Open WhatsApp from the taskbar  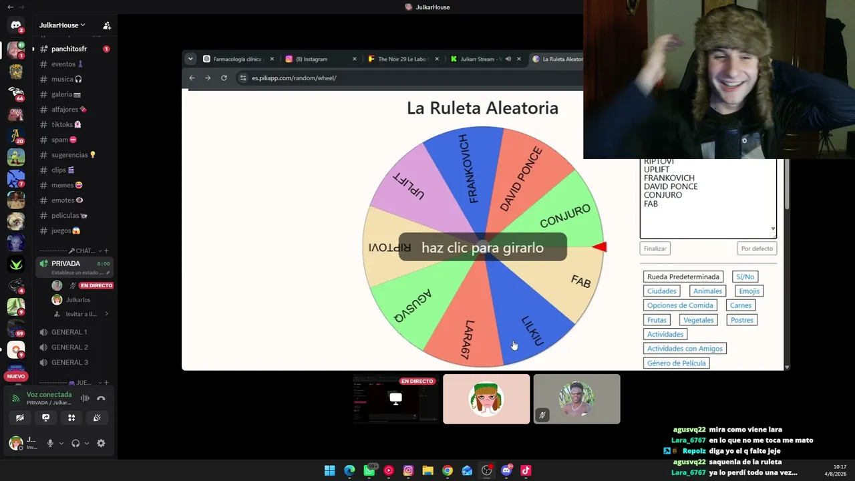pos(369,470)
